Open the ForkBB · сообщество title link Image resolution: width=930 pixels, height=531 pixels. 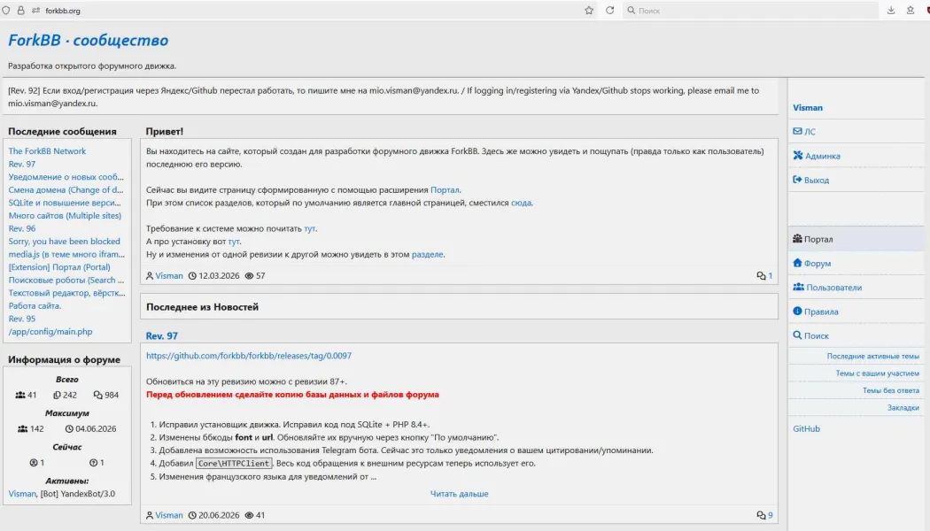(88, 41)
